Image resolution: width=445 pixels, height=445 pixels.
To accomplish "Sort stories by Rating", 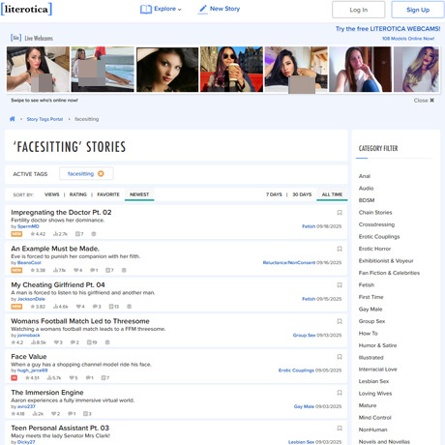I will [x=78, y=194].
